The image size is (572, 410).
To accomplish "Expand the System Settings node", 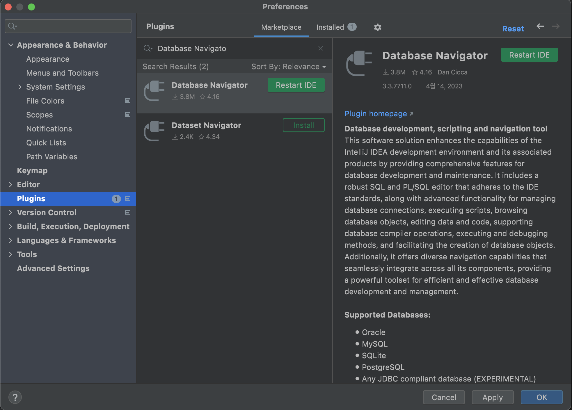I will point(20,87).
